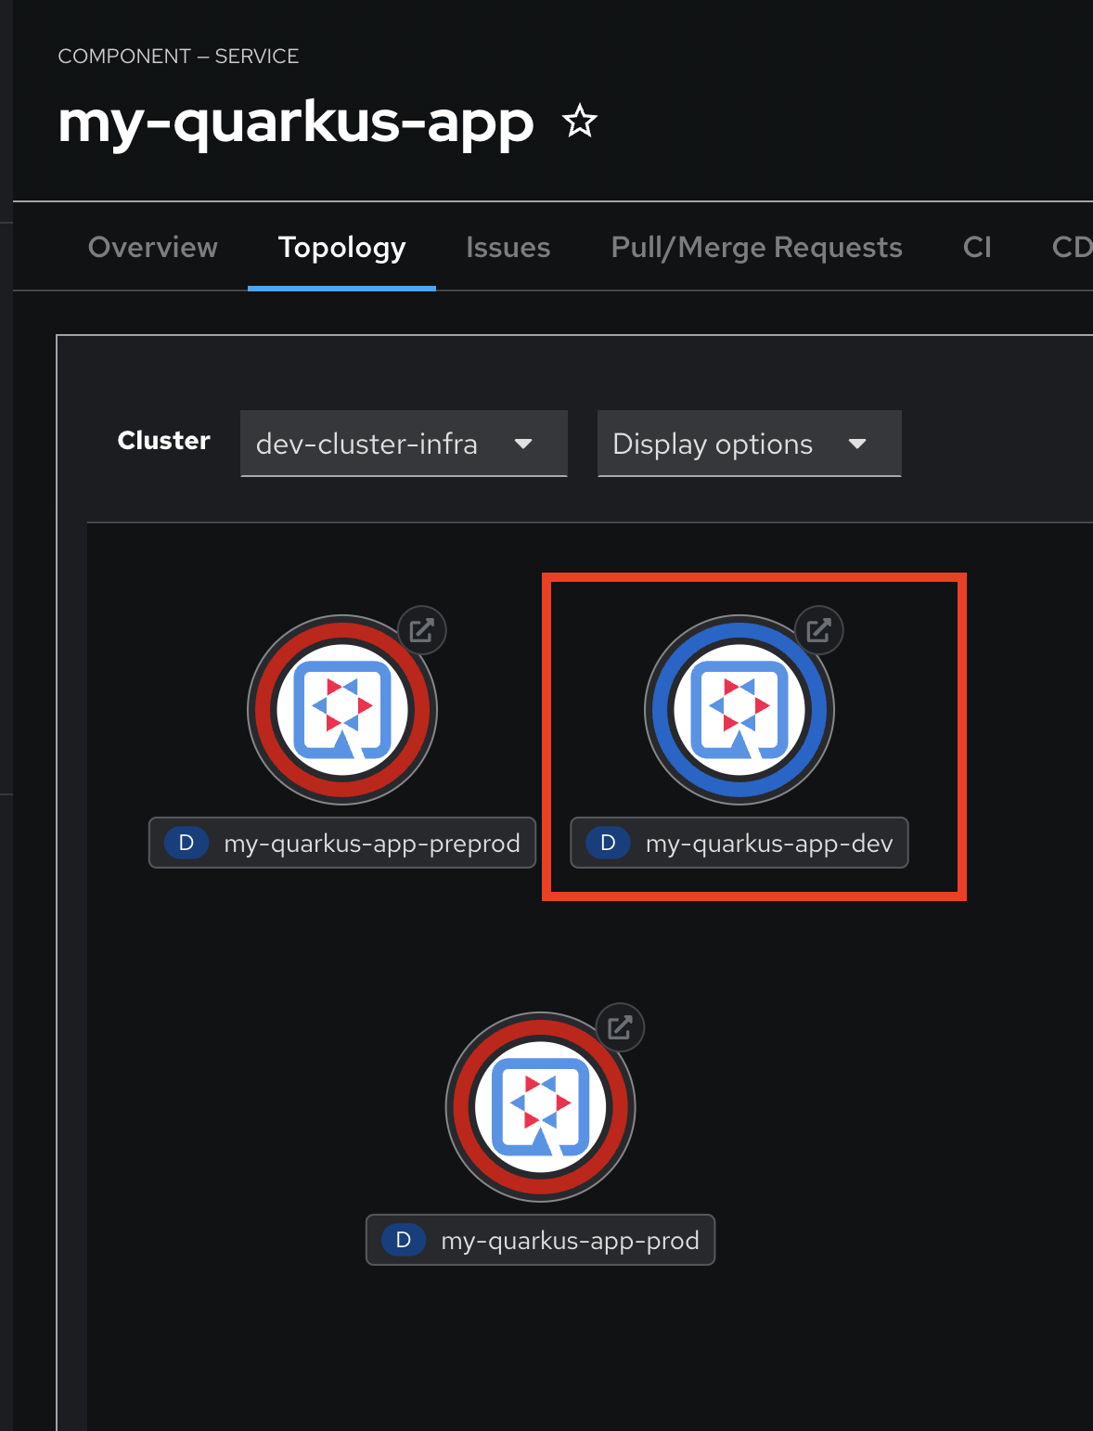Open external link on my-quarkus-app-prod node

point(620,1027)
